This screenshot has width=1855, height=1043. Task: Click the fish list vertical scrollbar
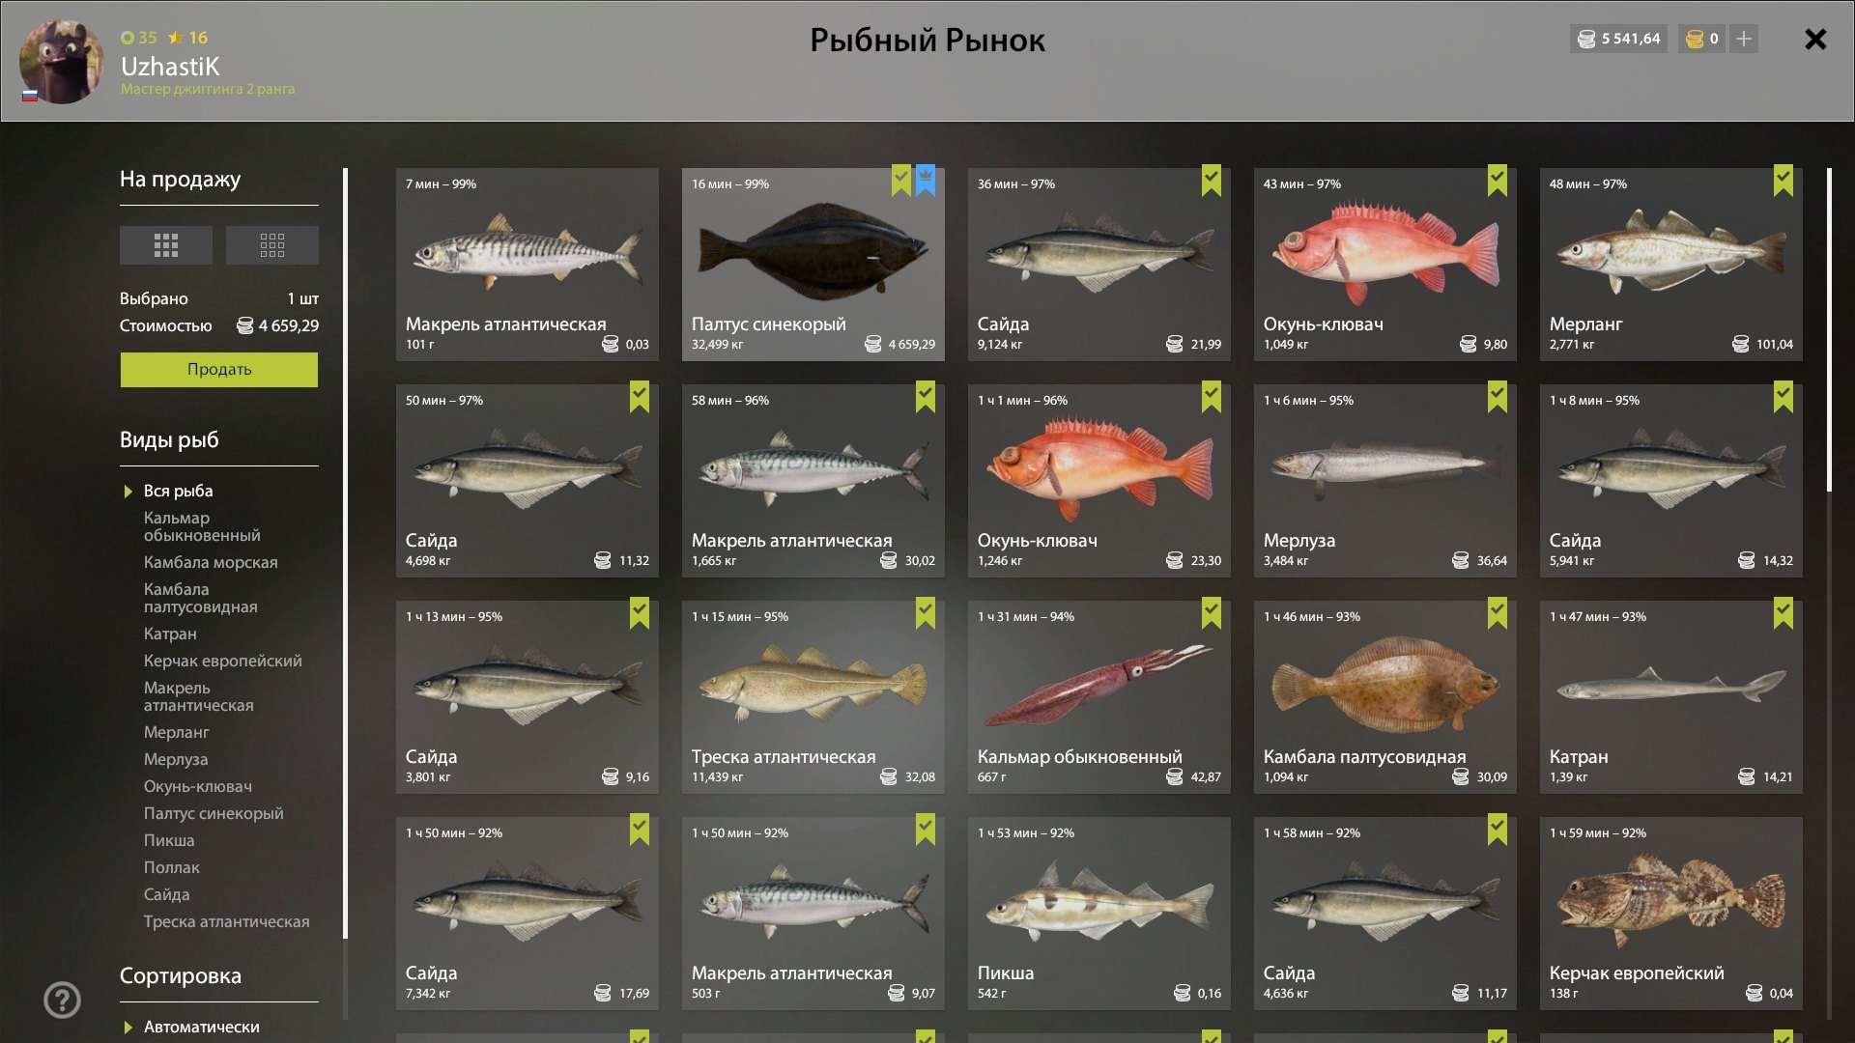[x=1829, y=330]
